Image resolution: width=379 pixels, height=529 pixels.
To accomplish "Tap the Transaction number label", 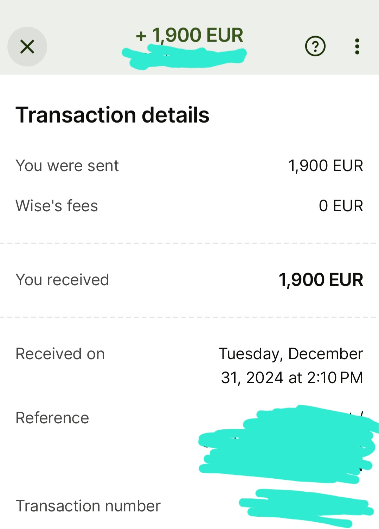I will (x=88, y=506).
